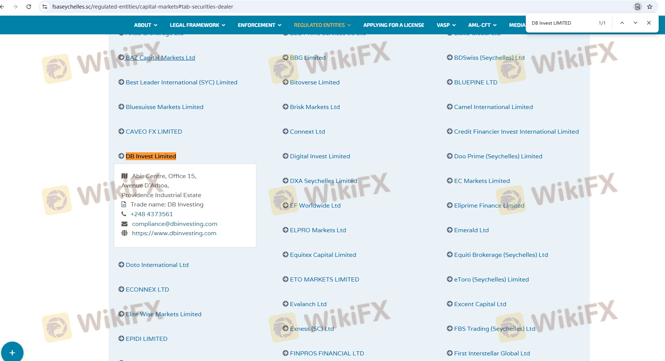Screen dimensions: 665x361
Task: Expand the BAZ Capital Markets Ltd entry
Action: pos(160,57)
